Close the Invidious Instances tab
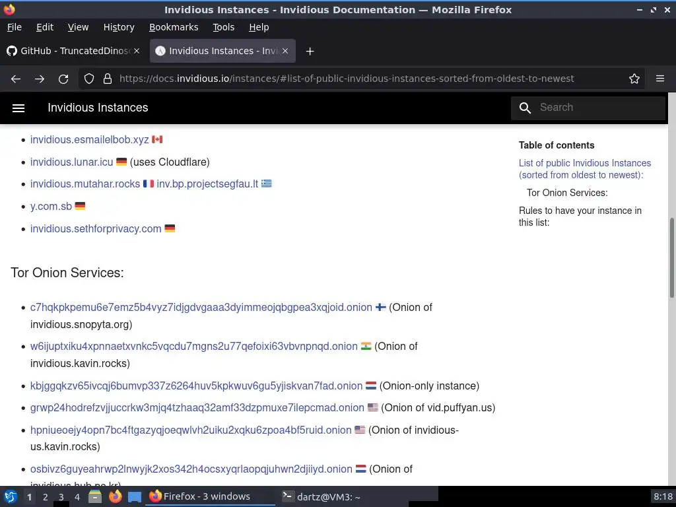The width and height of the screenshot is (676, 507). tap(285, 51)
